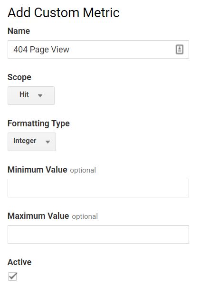Screen dimensions: 200x287
Task: Open the Scope dropdown button
Action: 31,95
